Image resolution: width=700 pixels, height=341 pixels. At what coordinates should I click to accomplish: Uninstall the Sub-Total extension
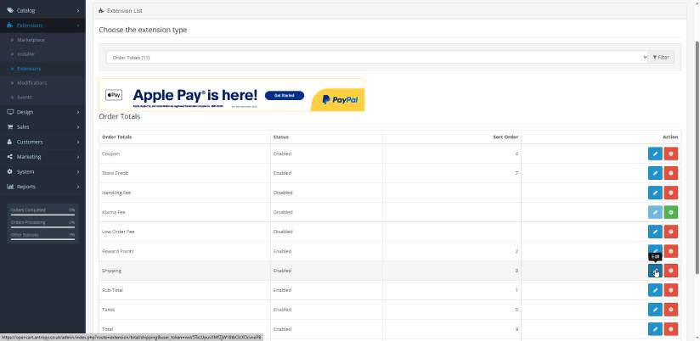pyautogui.click(x=671, y=290)
